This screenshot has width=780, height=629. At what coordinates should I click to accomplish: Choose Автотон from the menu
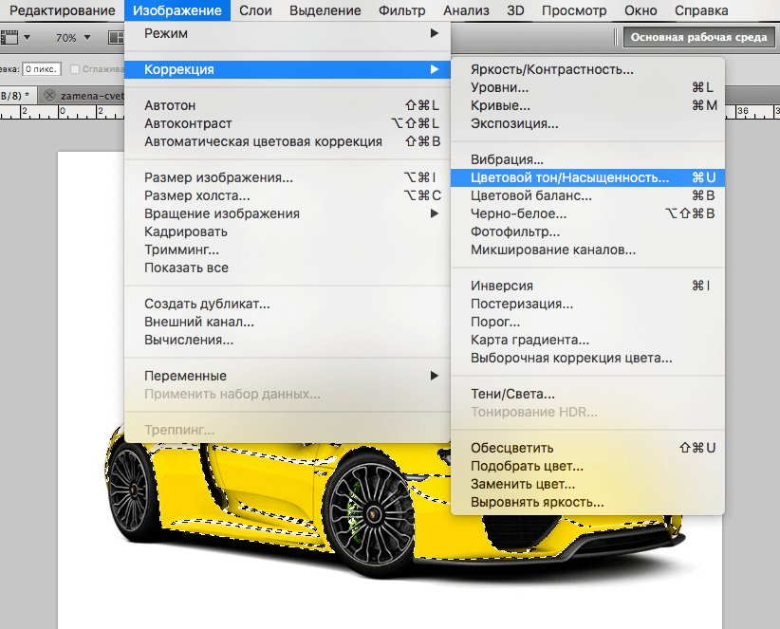tap(287, 105)
